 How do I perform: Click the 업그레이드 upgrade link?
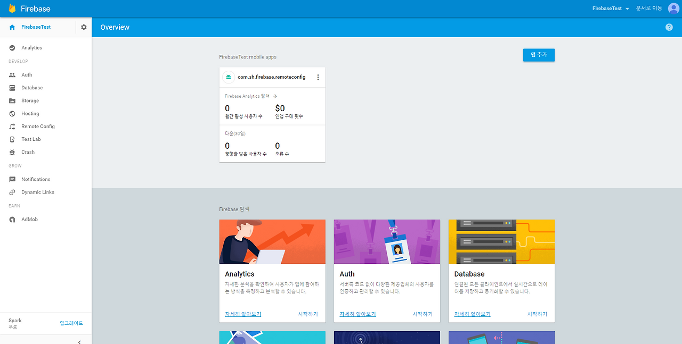pyautogui.click(x=71, y=323)
